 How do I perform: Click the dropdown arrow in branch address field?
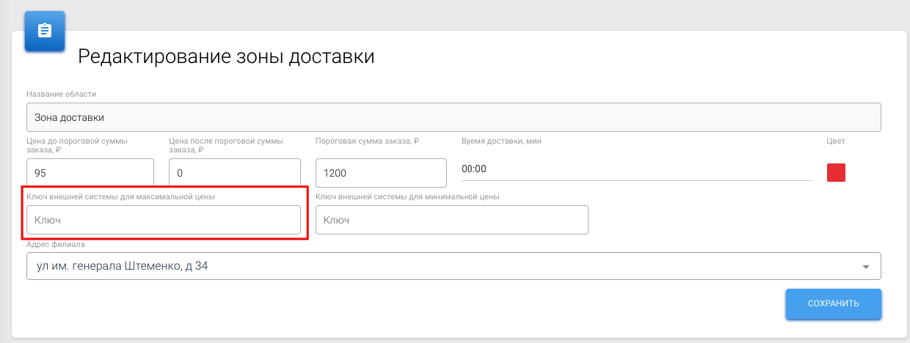[x=866, y=267]
